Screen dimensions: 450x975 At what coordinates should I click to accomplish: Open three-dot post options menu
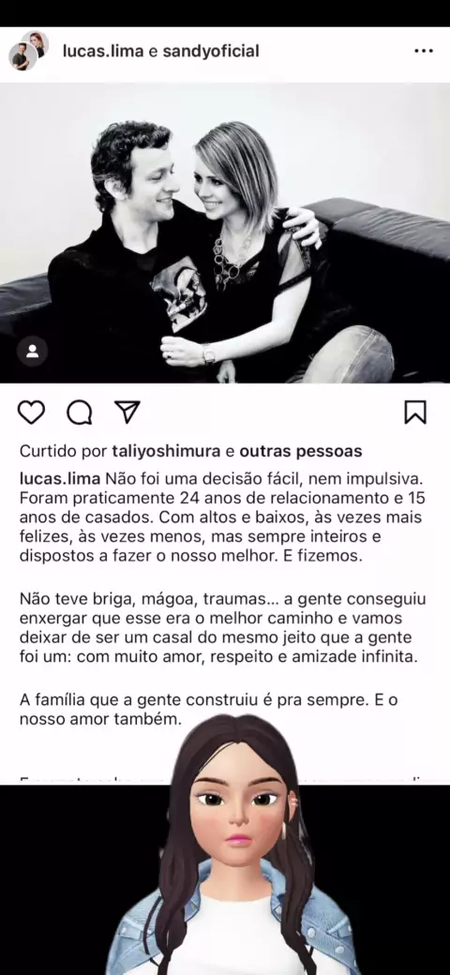[424, 51]
